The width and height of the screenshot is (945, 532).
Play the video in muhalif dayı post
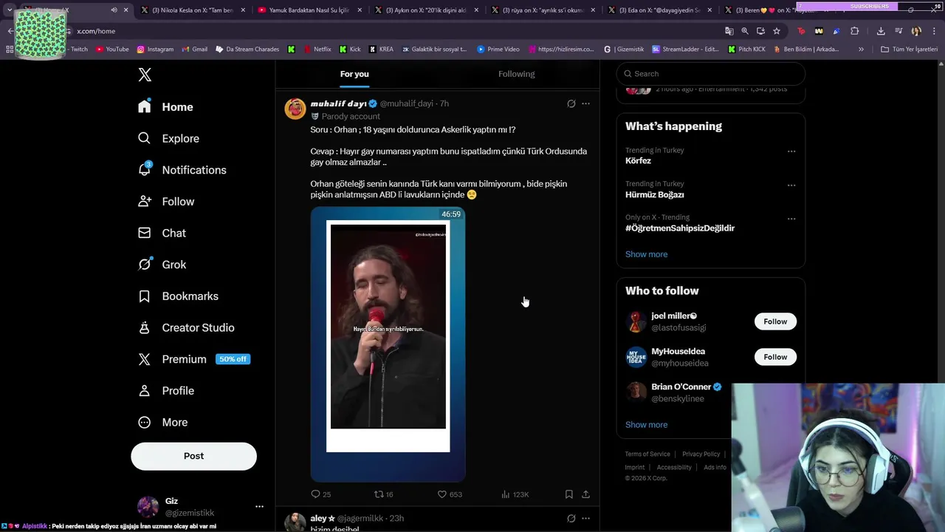coord(388,344)
